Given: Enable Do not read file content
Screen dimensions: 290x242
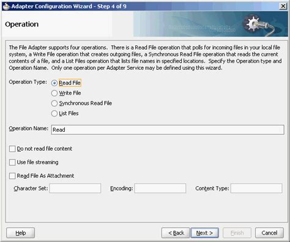Looking at the screenshot, I should point(12,149).
